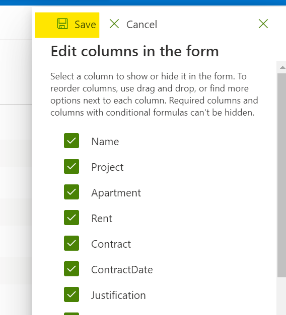The width and height of the screenshot is (286, 315).
Task: Click the column instructions description paragraph
Action: coord(154,94)
